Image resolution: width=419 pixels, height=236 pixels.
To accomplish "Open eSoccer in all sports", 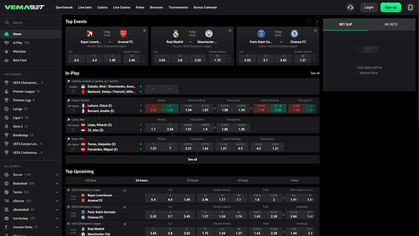I will pos(31,201).
